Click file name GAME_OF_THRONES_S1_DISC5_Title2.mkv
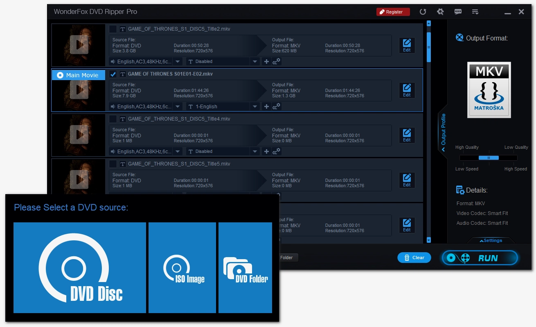The image size is (536, 327). tap(179, 29)
